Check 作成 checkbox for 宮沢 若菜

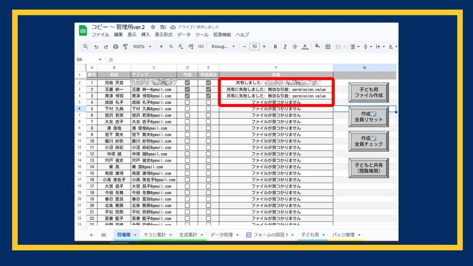pos(187,115)
